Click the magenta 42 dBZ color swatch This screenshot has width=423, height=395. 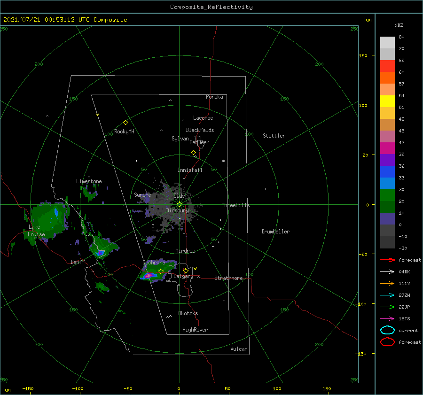(387, 148)
